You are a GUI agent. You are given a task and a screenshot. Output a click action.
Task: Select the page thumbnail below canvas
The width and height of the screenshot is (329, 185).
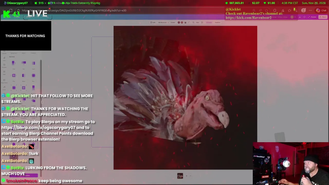click(x=180, y=176)
